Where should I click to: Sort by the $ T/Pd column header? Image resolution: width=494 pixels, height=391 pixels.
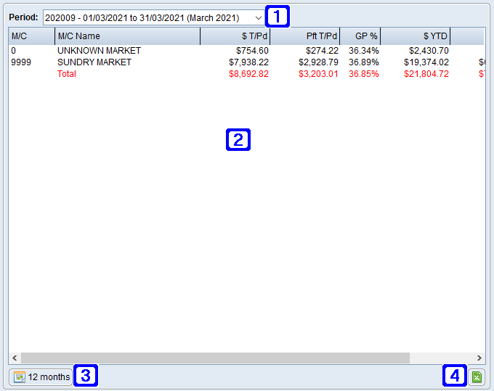(x=235, y=36)
